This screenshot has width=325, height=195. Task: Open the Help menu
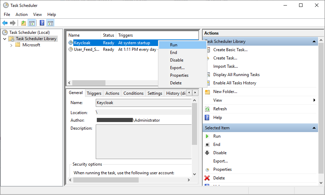[x=52, y=15]
